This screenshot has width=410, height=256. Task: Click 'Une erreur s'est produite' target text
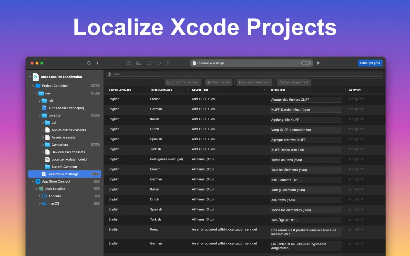(x=306, y=232)
